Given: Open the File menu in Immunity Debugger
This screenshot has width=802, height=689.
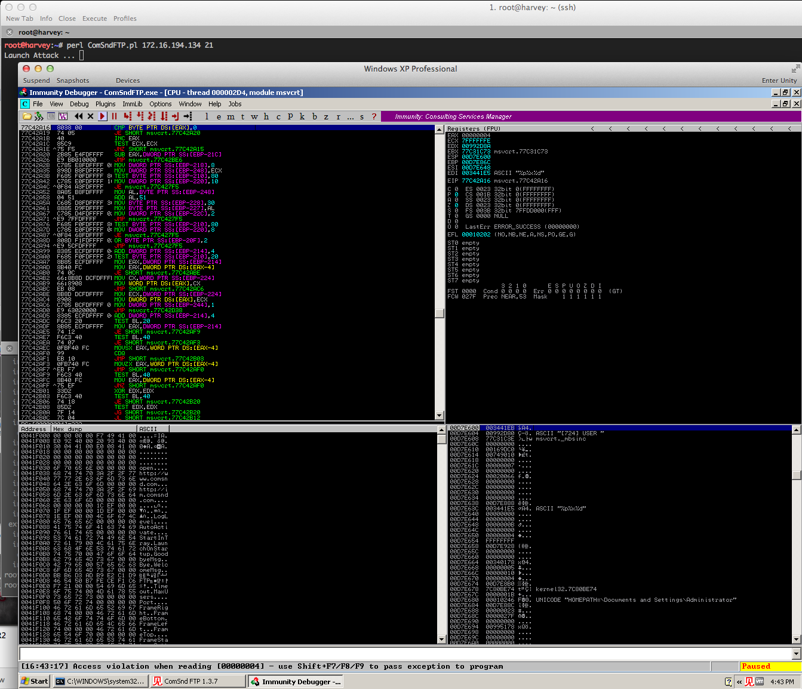Looking at the screenshot, I should coord(38,104).
